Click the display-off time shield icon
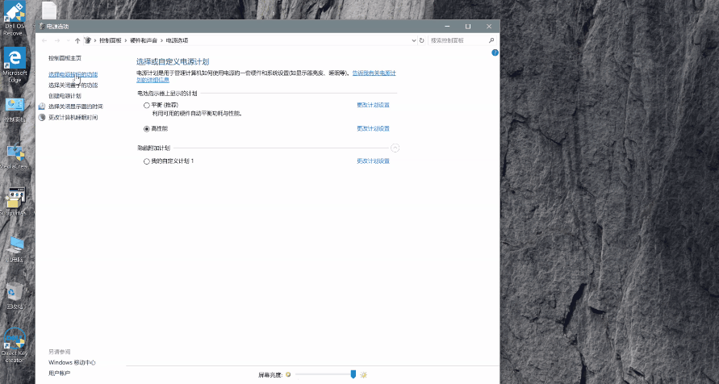This screenshot has height=384, width=719. [42, 106]
